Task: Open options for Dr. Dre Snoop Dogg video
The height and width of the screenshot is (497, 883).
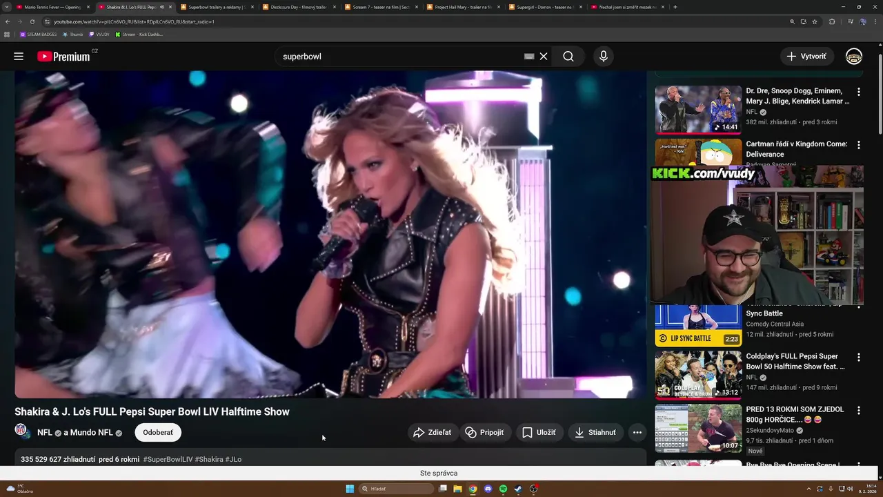Action: click(859, 92)
